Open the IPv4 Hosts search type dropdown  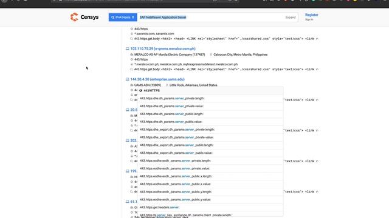pyautogui.click(x=123, y=18)
